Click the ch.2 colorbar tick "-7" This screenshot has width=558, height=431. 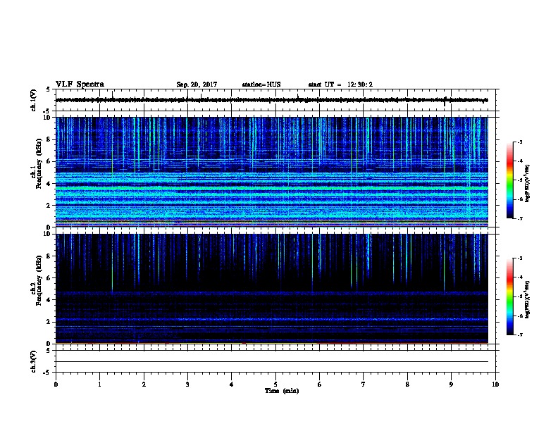[520, 335]
